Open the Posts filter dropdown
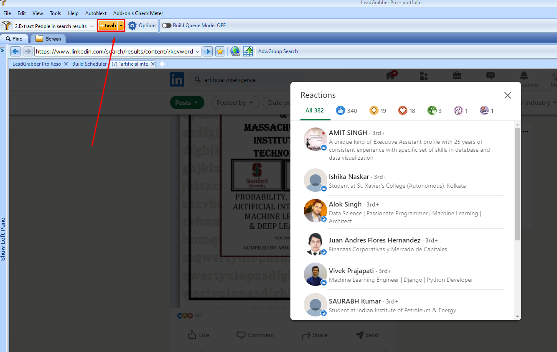This screenshot has width=557, height=352. (x=187, y=102)
